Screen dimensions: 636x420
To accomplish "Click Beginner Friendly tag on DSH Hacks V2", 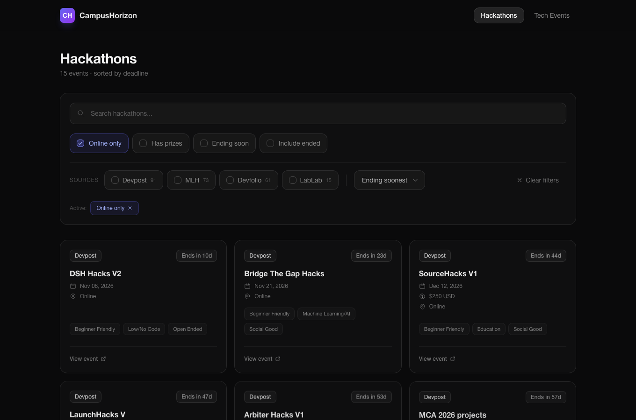I will (x=95, y=329).
